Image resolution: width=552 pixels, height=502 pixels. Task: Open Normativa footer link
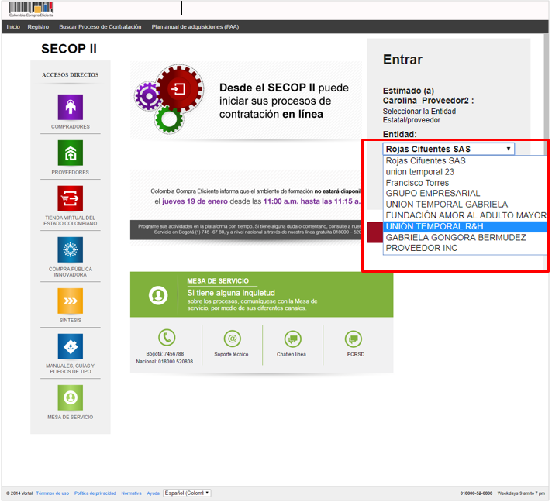(131, 493)
